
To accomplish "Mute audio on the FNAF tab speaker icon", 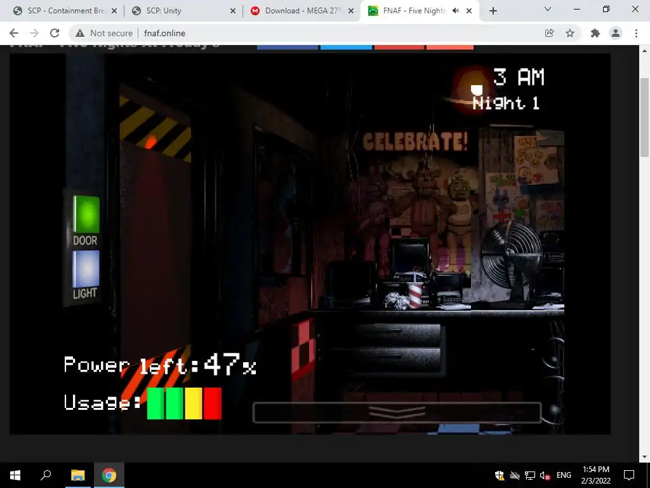I will click(x=456, y=11).
